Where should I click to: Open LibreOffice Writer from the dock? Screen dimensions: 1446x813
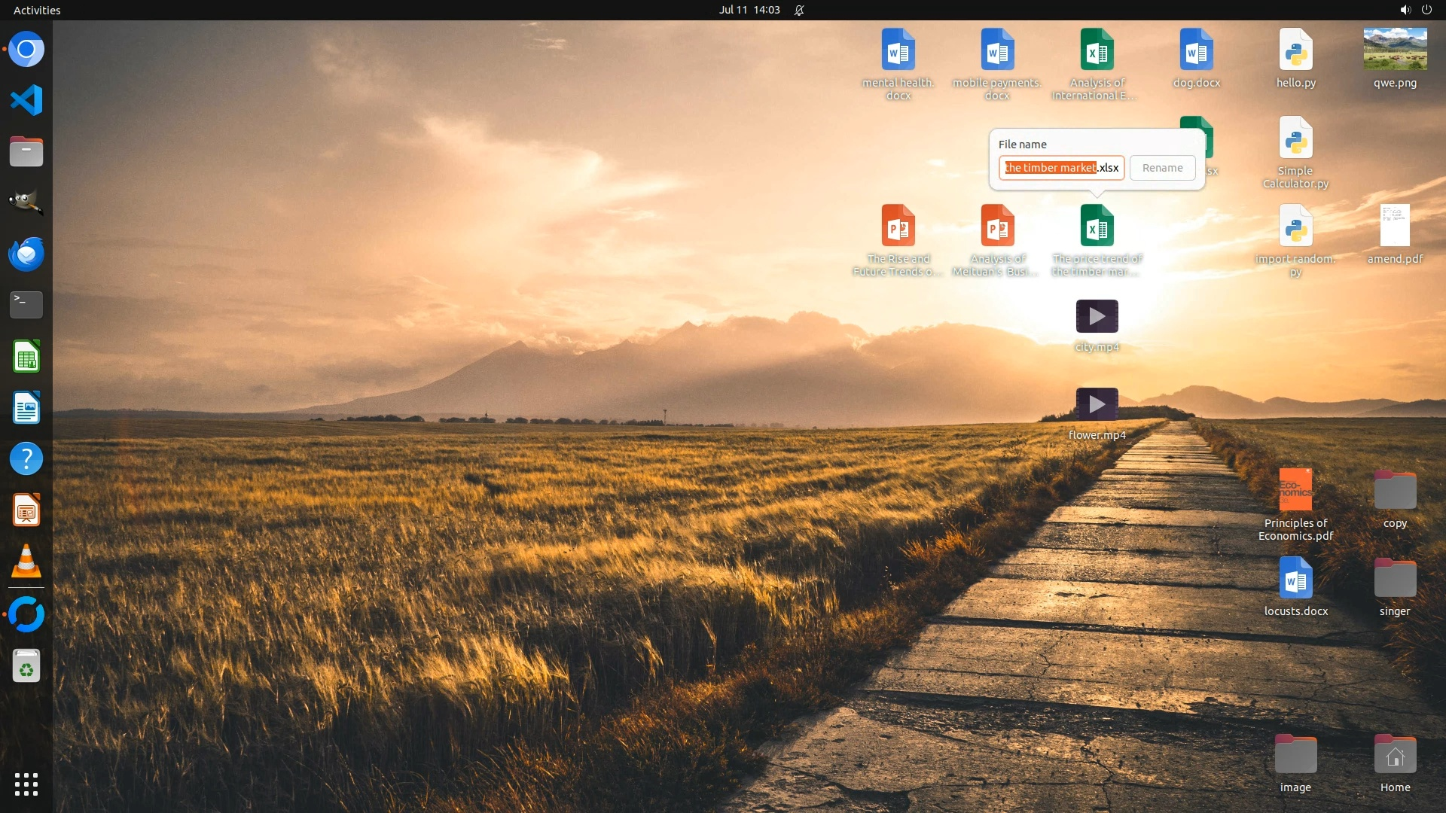[26, 407]
